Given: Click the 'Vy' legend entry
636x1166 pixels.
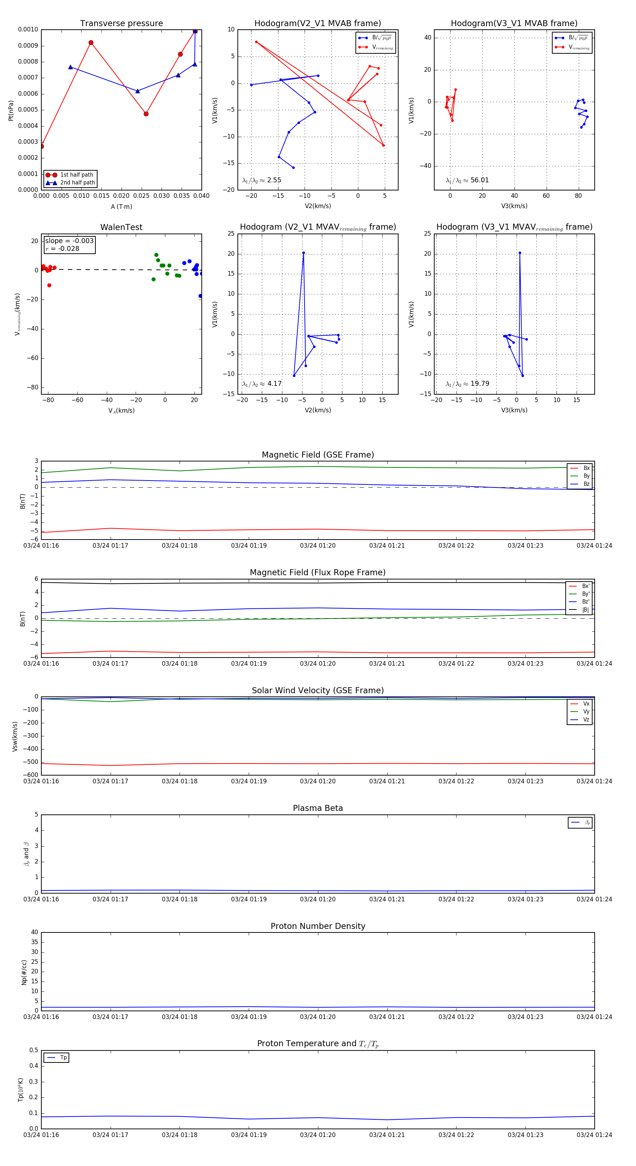Looking at the screenshot, I should point(580,712).
